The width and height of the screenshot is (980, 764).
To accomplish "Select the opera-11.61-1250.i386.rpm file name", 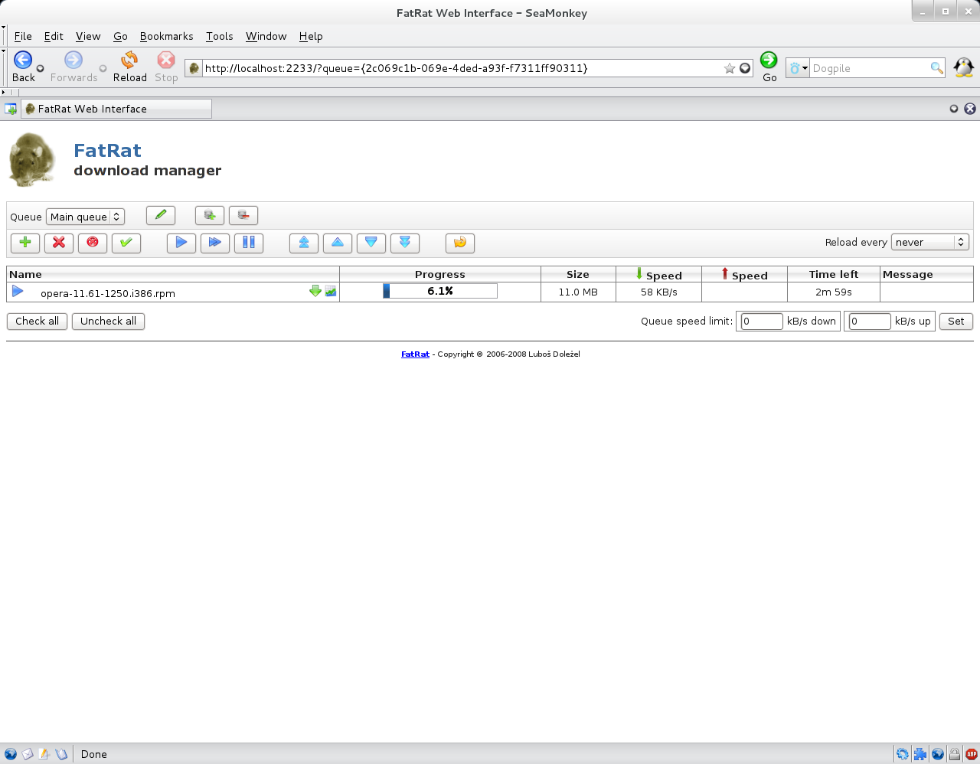I will coord(108,293).
